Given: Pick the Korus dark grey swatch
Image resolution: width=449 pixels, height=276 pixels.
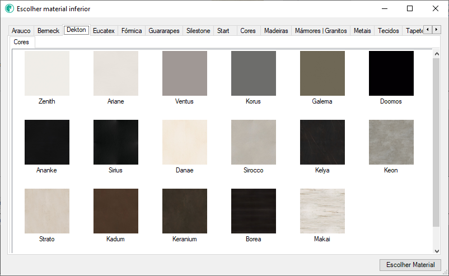Looking at the screenshot, I should click(x=254, y=73).
